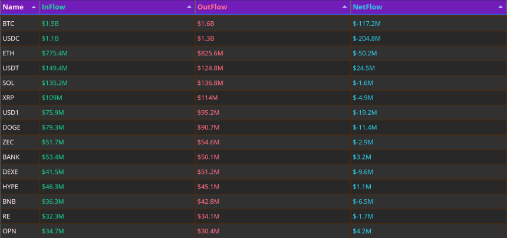Image resolution: width=507 pixels, height=238 pixels.
Task: Select the BTC row name
Action: click(8, 24)
